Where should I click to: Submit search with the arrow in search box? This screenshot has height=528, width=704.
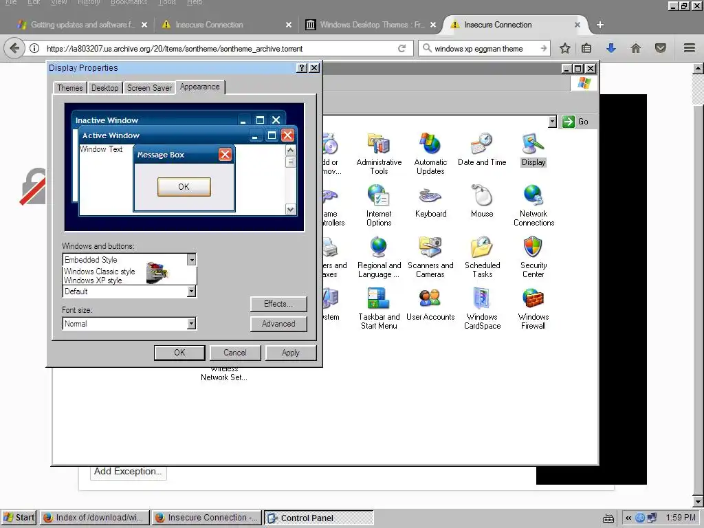(x=544, y=48)
